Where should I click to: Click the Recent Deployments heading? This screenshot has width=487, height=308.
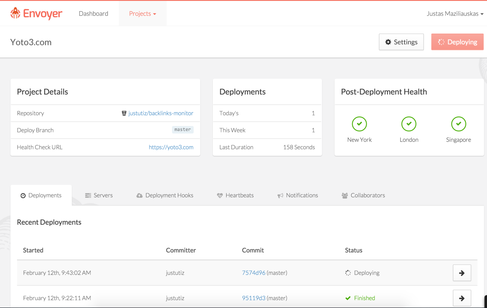tap(49, 222)
